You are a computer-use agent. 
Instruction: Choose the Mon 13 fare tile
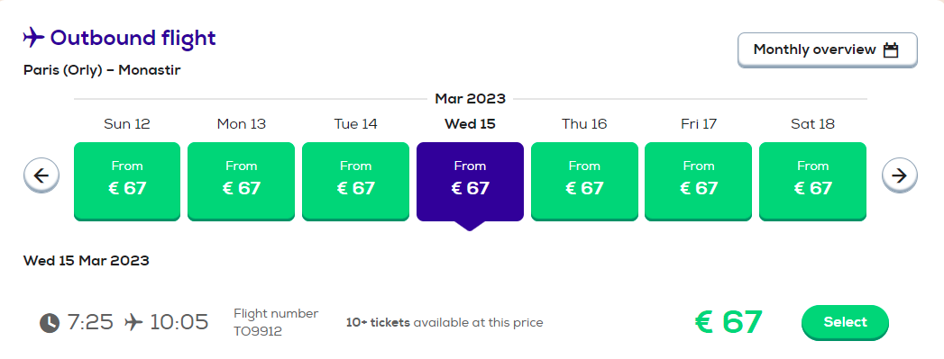(242, 182)
